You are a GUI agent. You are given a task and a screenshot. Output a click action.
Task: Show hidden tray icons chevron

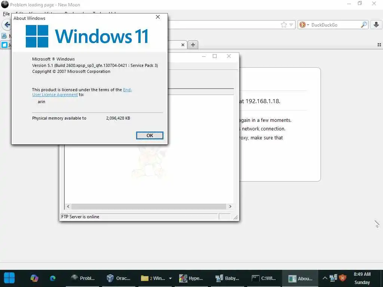coord(325,278)
